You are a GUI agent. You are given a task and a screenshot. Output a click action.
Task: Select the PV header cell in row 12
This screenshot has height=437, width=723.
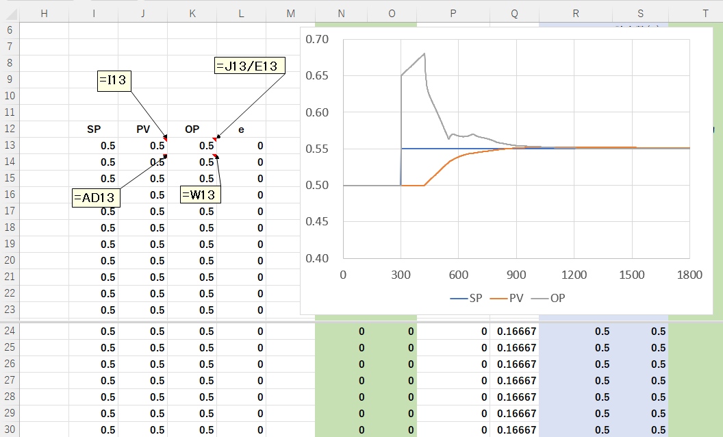pyautogui.click(x=143, y=129)
